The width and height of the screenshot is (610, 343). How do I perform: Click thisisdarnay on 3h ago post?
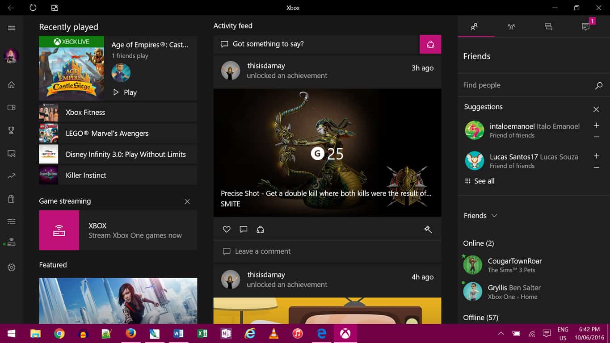click(266, 66)
